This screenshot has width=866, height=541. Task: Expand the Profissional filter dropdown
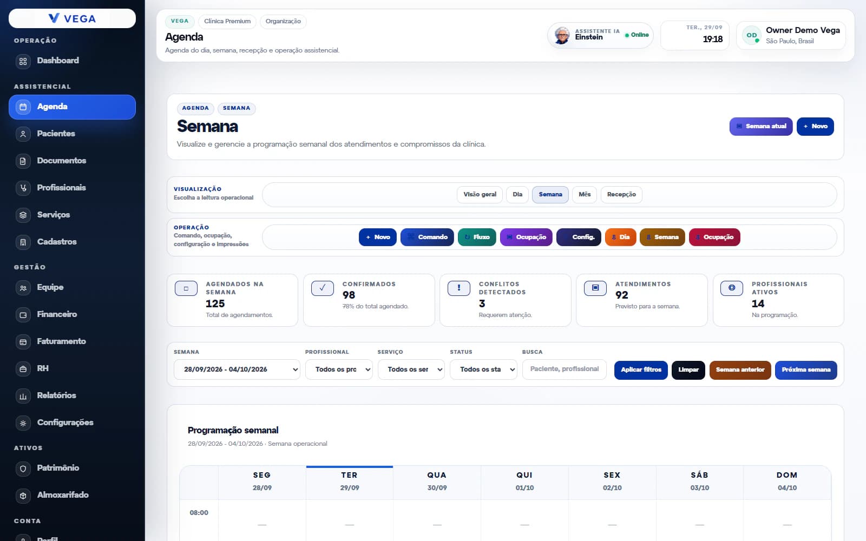tap(339, 370)
